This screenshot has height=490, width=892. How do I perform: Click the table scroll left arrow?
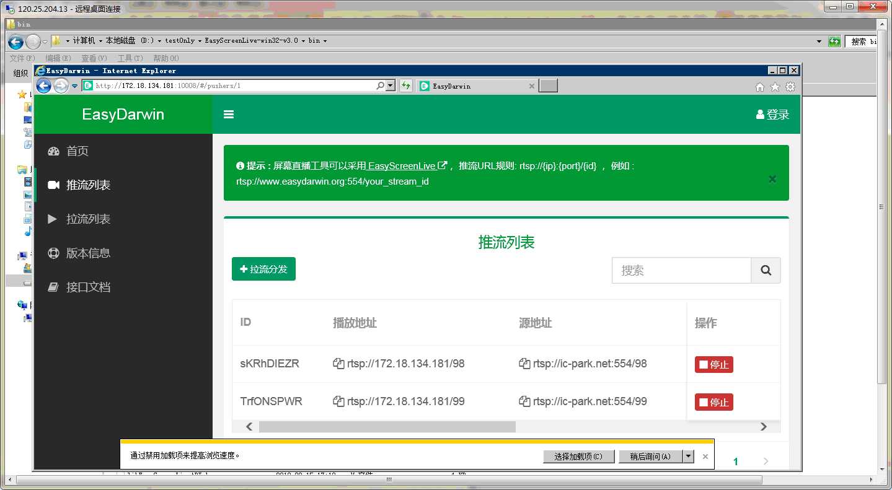tap(249, 427)
